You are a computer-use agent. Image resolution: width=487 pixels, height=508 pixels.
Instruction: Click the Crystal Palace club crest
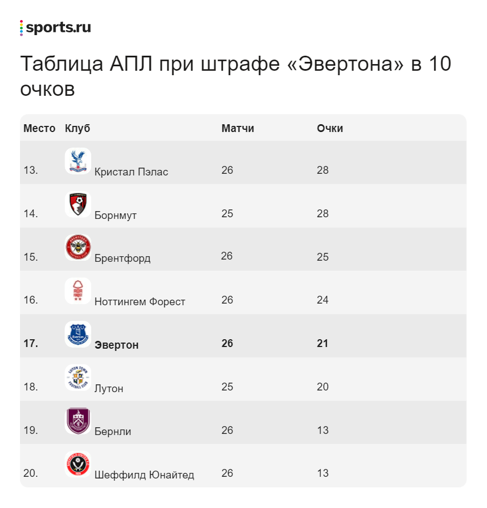(78, 160)
